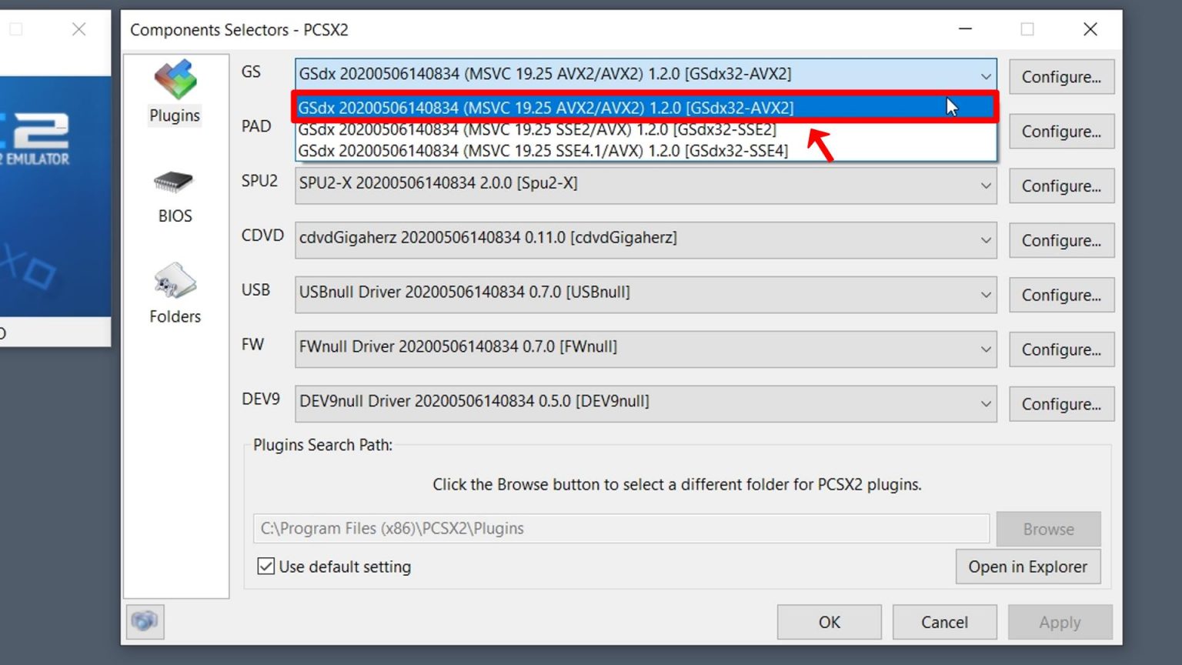Configure the CDVD plugin

point(1061,241)
